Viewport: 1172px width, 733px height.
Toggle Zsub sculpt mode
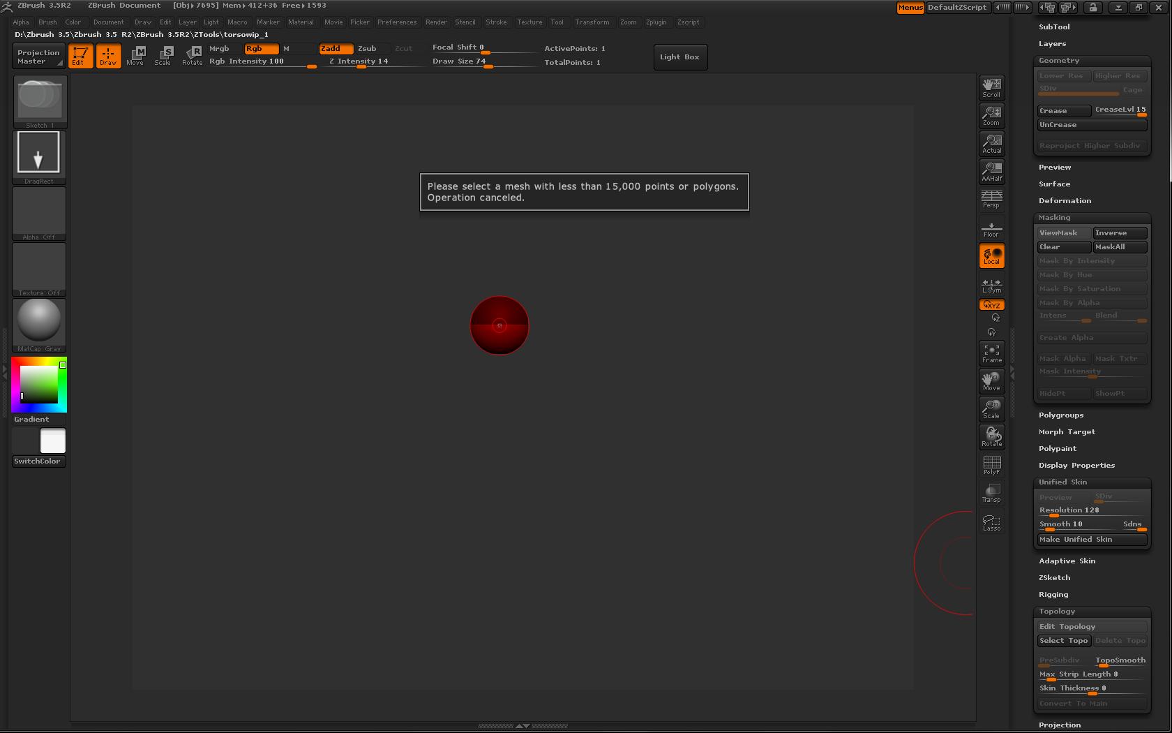(373, 49)
